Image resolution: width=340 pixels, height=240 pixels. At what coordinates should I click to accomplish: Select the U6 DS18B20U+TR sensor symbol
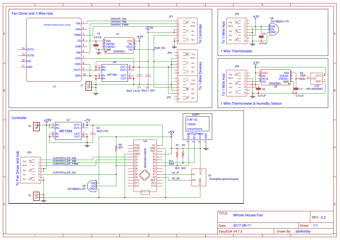pyautogui.click(x=92, y=186)
